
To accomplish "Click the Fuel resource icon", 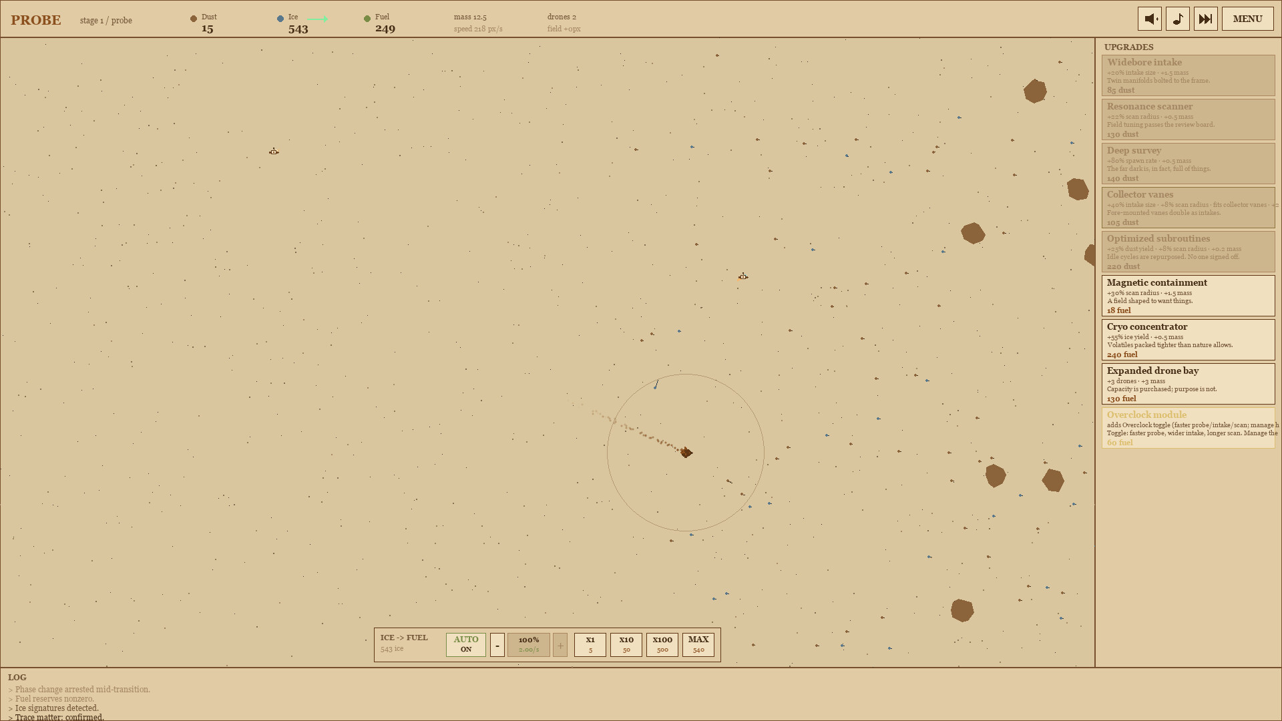I will (x=367, y=18).
